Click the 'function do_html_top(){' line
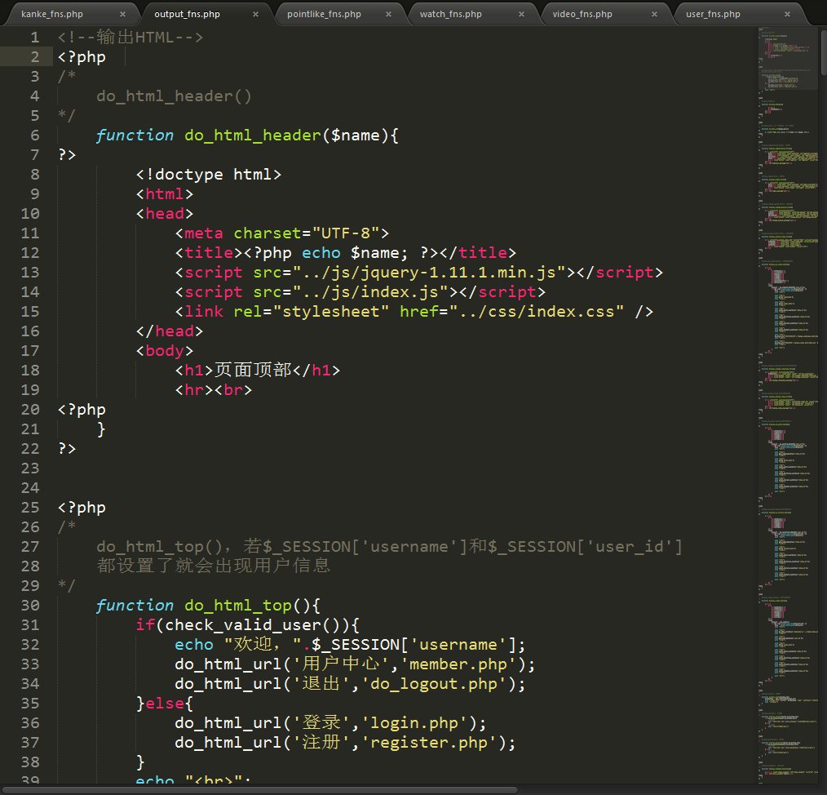The image size is (827, 795). [x=208, y=605]
